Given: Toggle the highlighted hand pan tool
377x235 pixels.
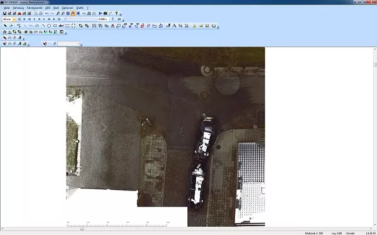Looking at the screenshot, I should point(73,13).
